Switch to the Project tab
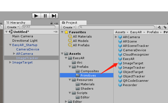 click(x=73, y=23)
